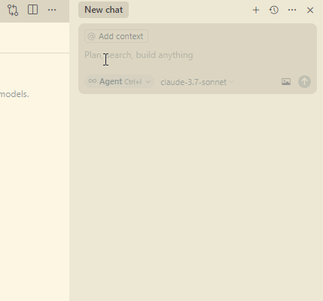Expand chevron next to Agent Ctrl+I

(148, 82)
